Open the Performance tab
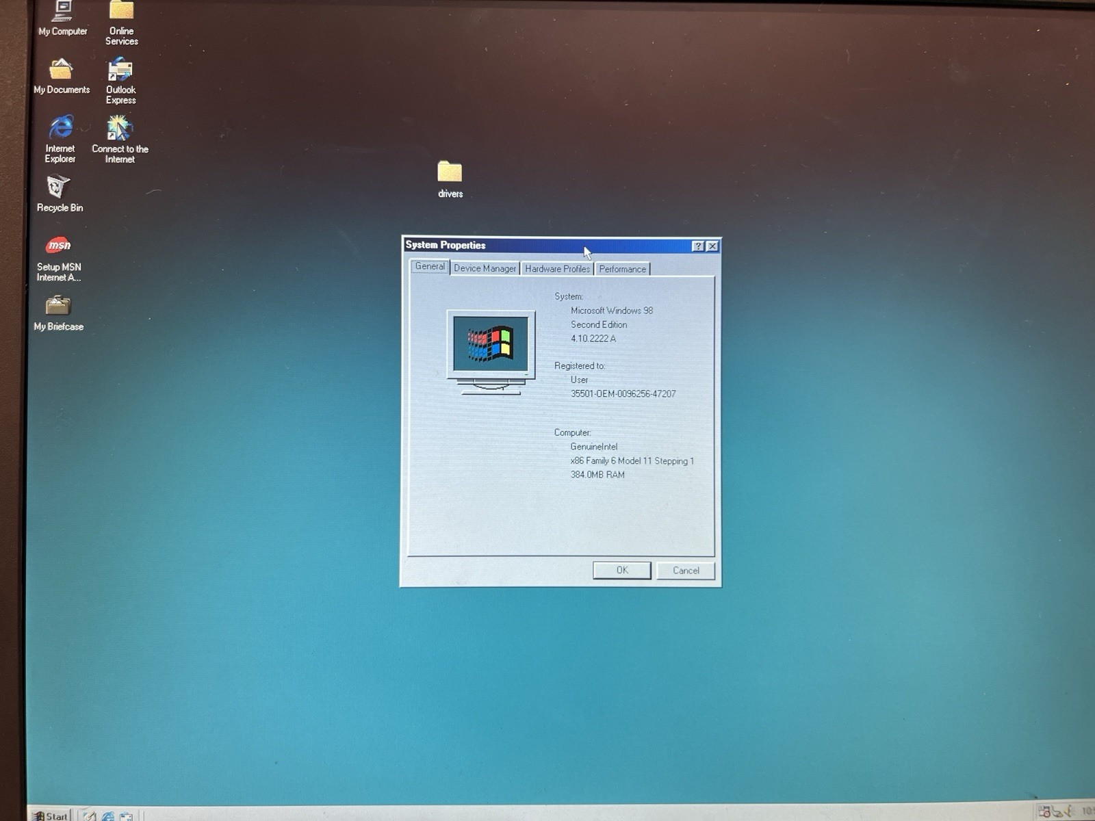The width and height of the screenshot is (1095, 821). [x=622, y=269]
